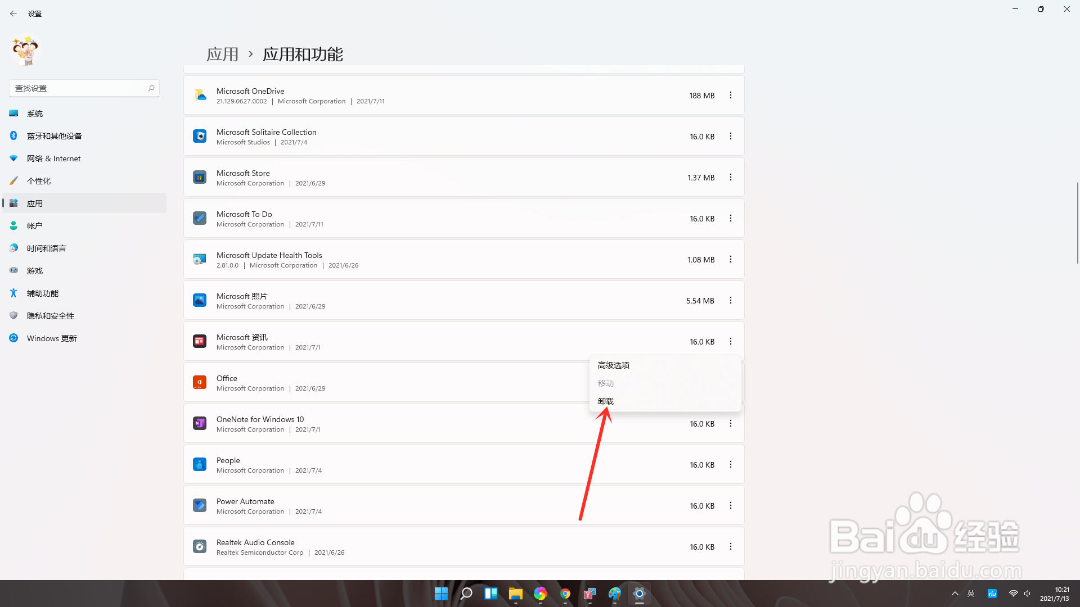Open 辅助功能 settings
Viewport: 1080px width, 607px height.
click(x=84, y=293)
